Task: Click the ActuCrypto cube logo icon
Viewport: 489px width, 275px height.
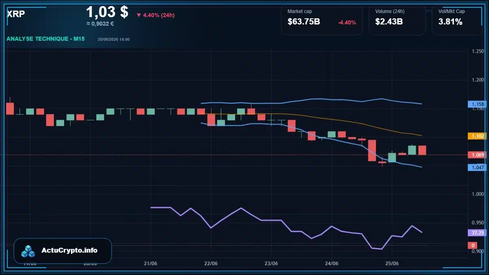Action: (29, 251)
